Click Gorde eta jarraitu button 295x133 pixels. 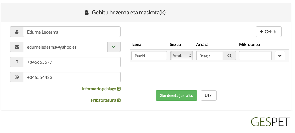click(x=176, y=95)
